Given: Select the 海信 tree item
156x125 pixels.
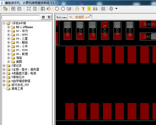Looking at the screenshot, I should 19,58.
